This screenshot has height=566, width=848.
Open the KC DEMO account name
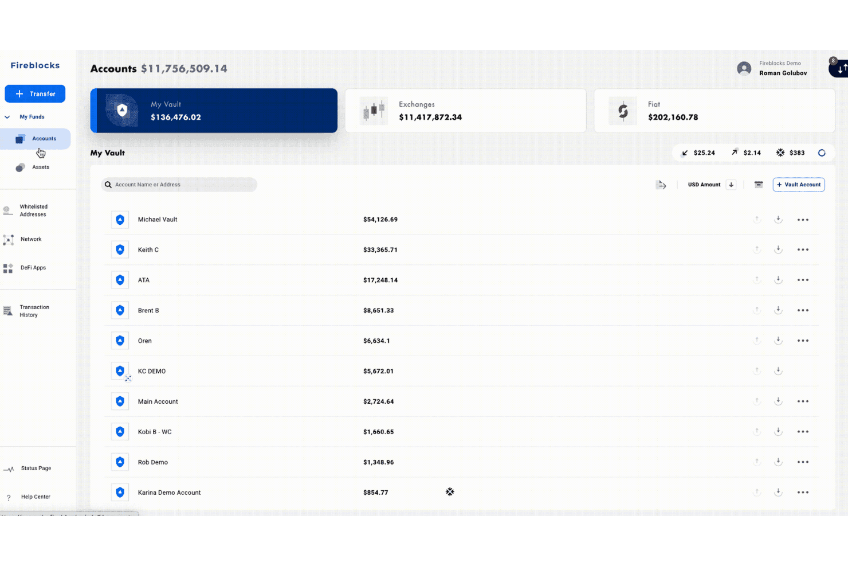tap(152, 372)
